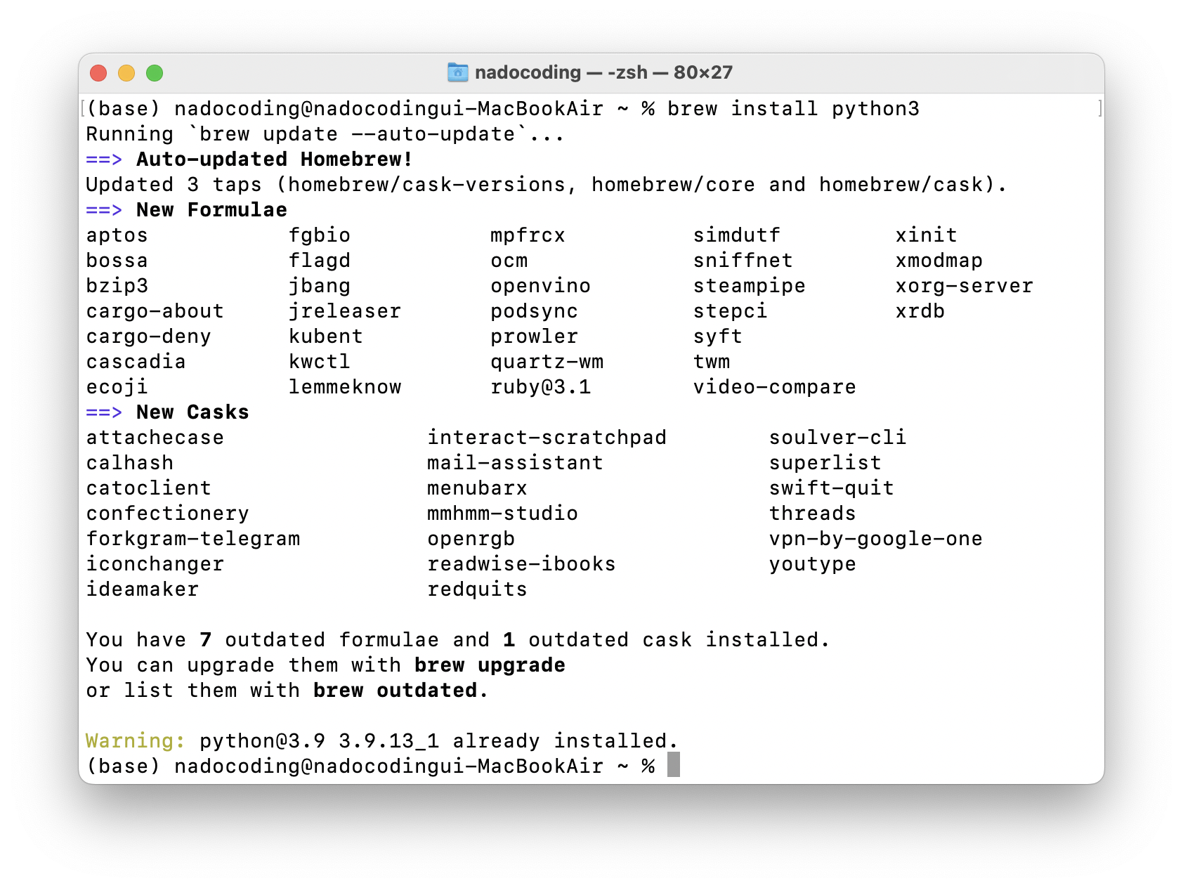The height and width of the screenshot is (888, 1183).
Task: Click the formula name 'stepci'
Action: point(730,311)
